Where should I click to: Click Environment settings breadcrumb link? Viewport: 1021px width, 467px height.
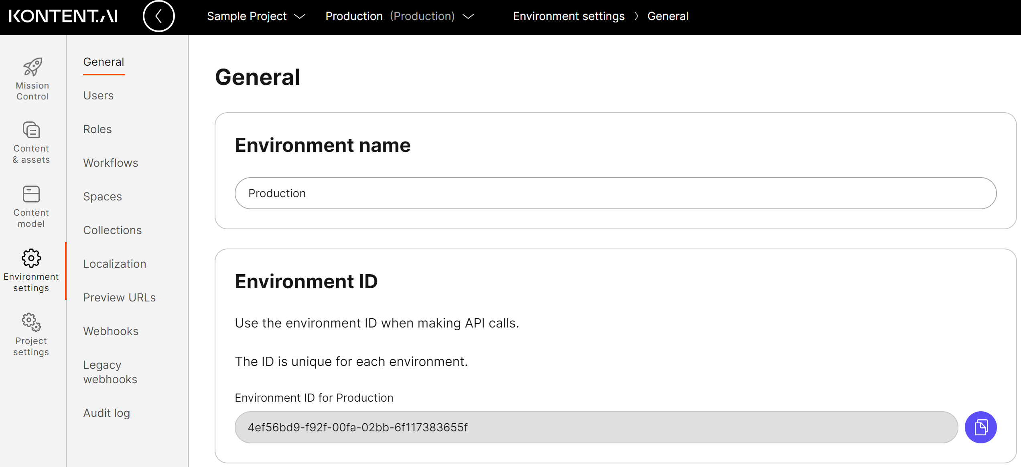coord(568,16)
